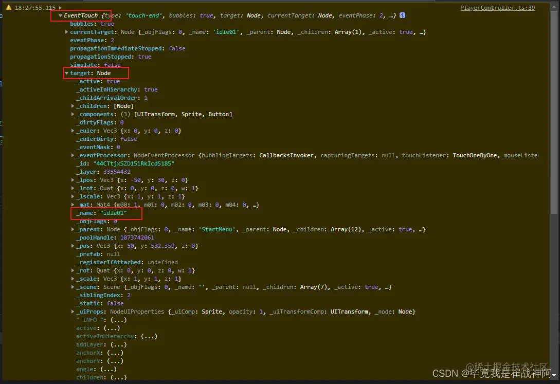
Task: Click the 18:27:55.115 log timestamp
Action: [x=35, y=8]
